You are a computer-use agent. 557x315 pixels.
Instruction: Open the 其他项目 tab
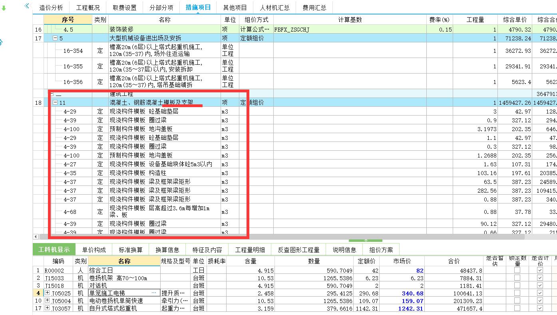click(x=235, y=8)
